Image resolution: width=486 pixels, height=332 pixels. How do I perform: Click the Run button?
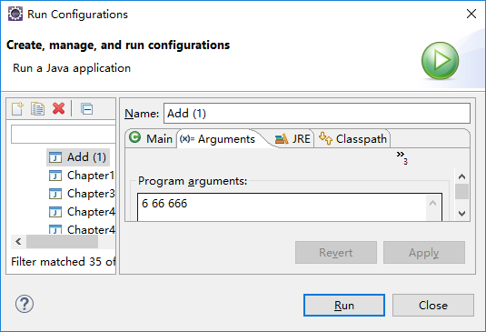click(344, 306)
